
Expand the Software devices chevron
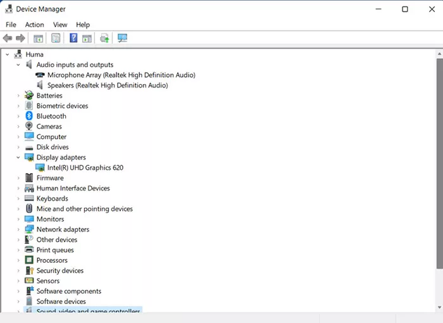coord(18,301)
